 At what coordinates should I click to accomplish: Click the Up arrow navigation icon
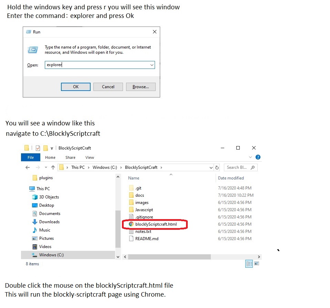click(53, 167)
